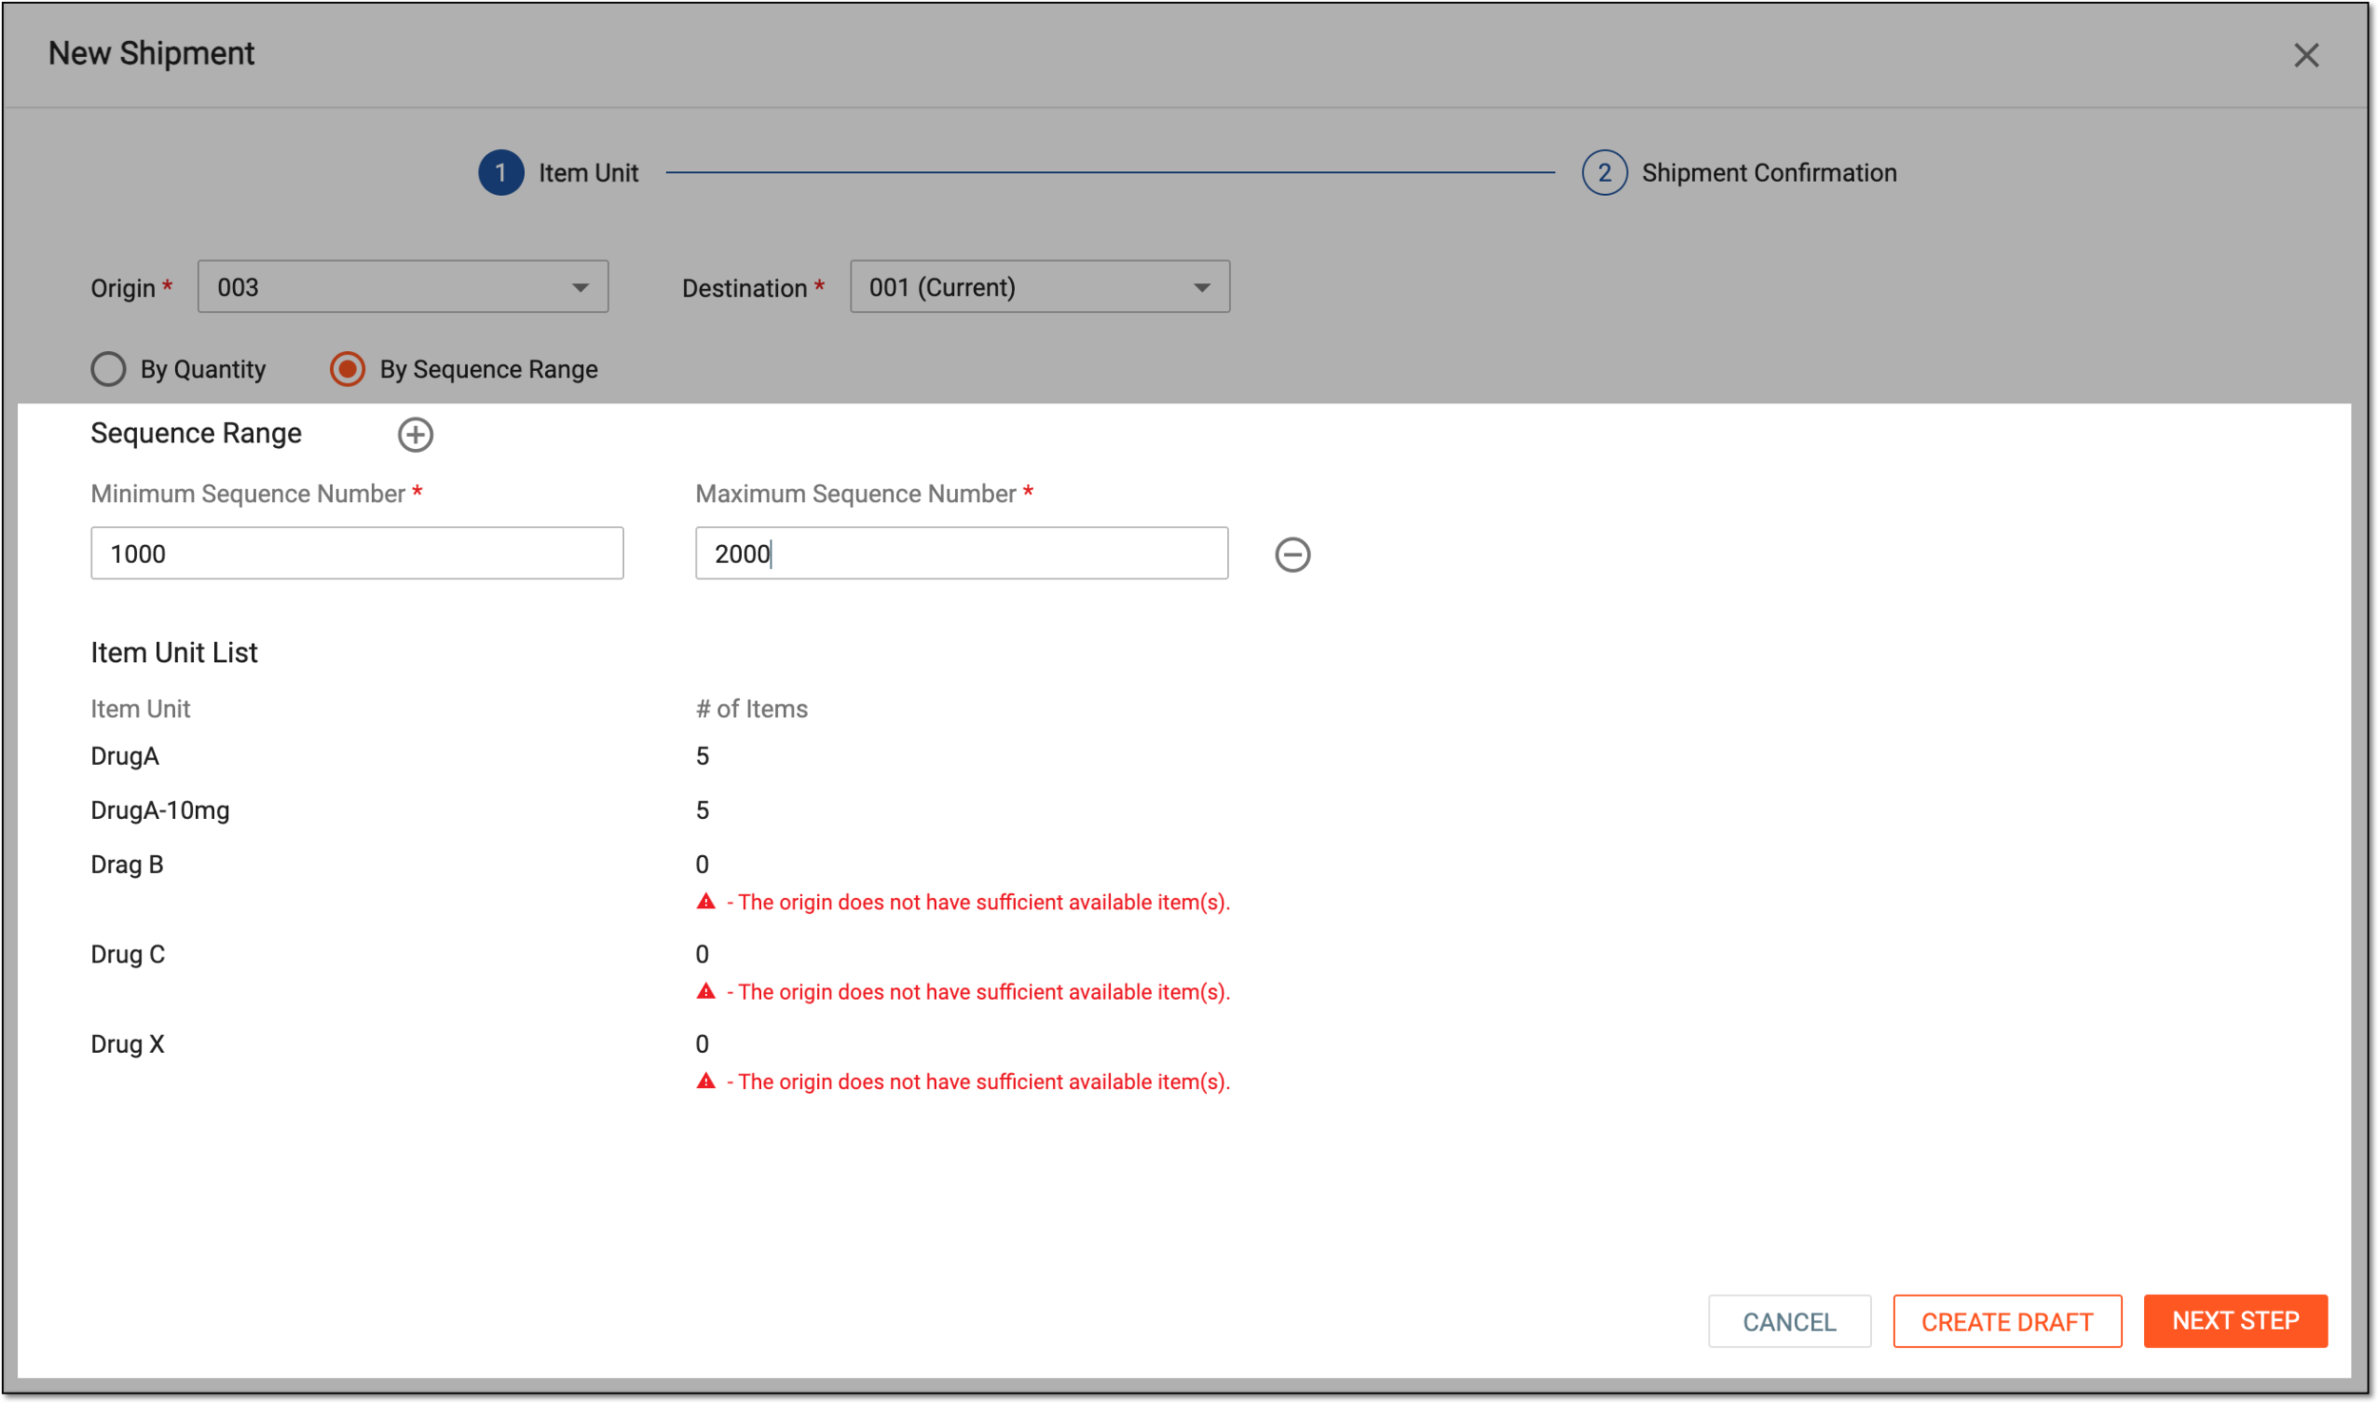Click the item count 5 for DrugA-10mg

coord(702,810)
